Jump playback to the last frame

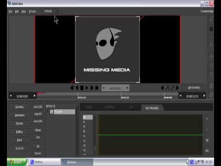97,88
